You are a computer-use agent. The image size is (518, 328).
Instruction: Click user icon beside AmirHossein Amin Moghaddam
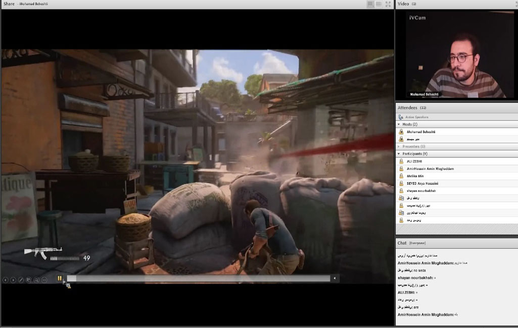401,169
